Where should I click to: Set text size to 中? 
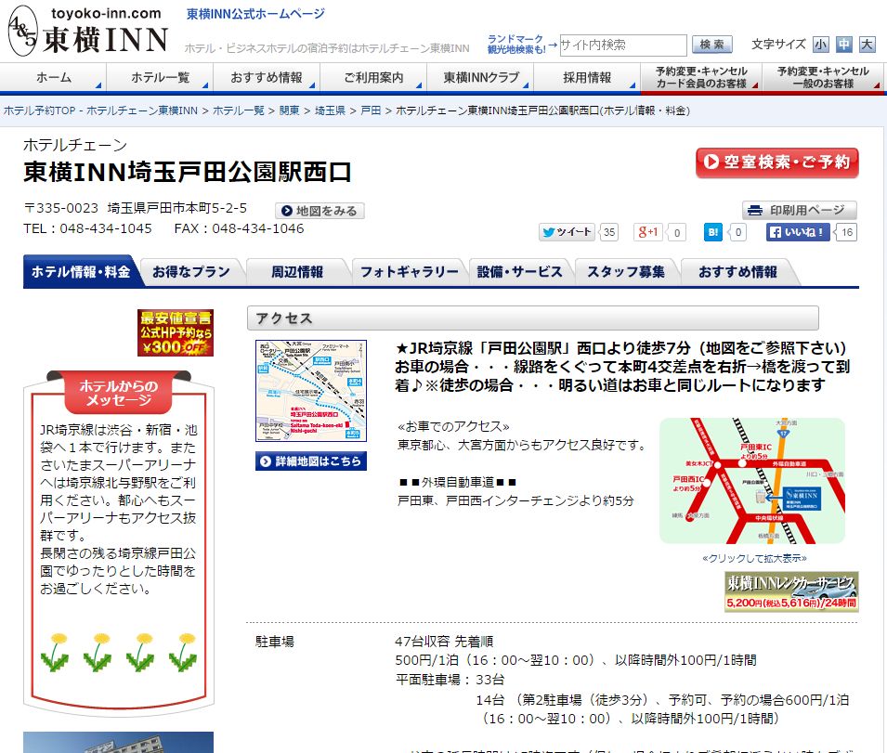point(844,45)
